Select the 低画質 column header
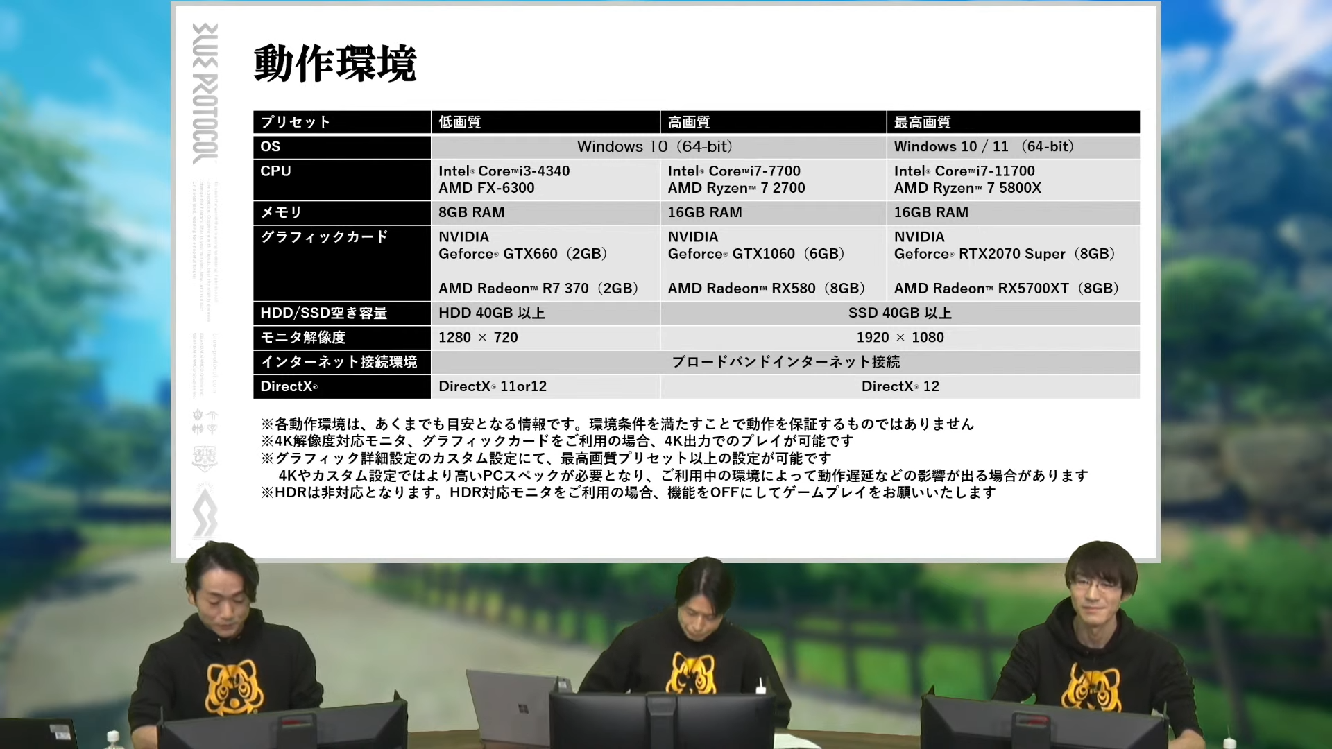Screen dimensions: 1332x749 pyautogui.click(x=545, y=122)
